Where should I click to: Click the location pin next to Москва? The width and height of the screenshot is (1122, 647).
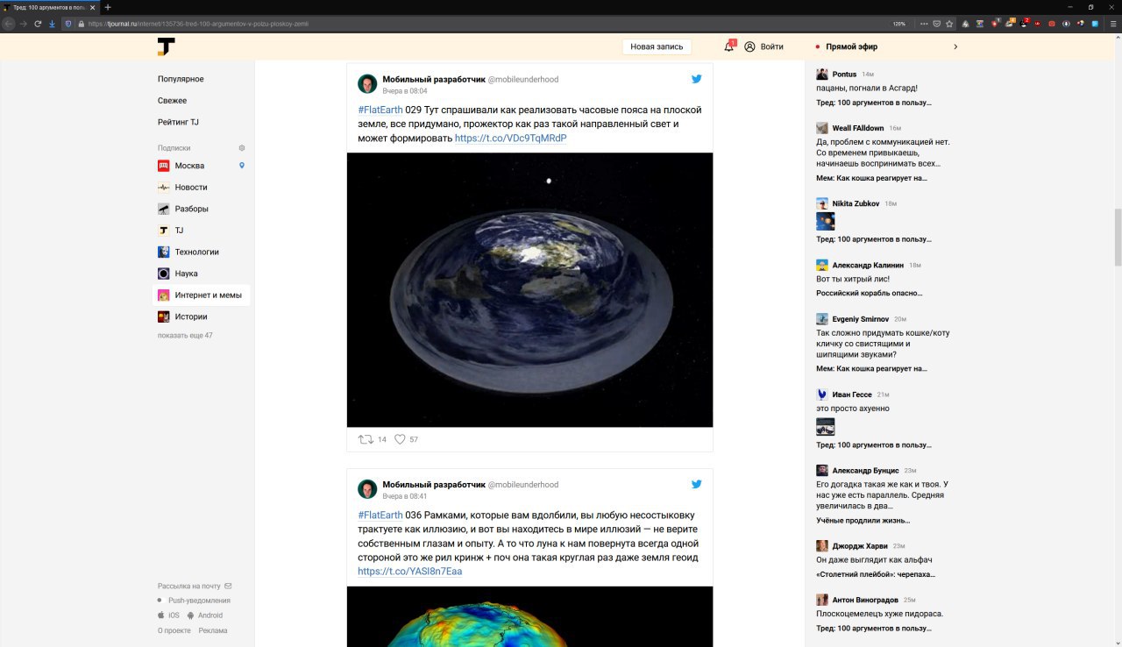(x=242, y=166)
